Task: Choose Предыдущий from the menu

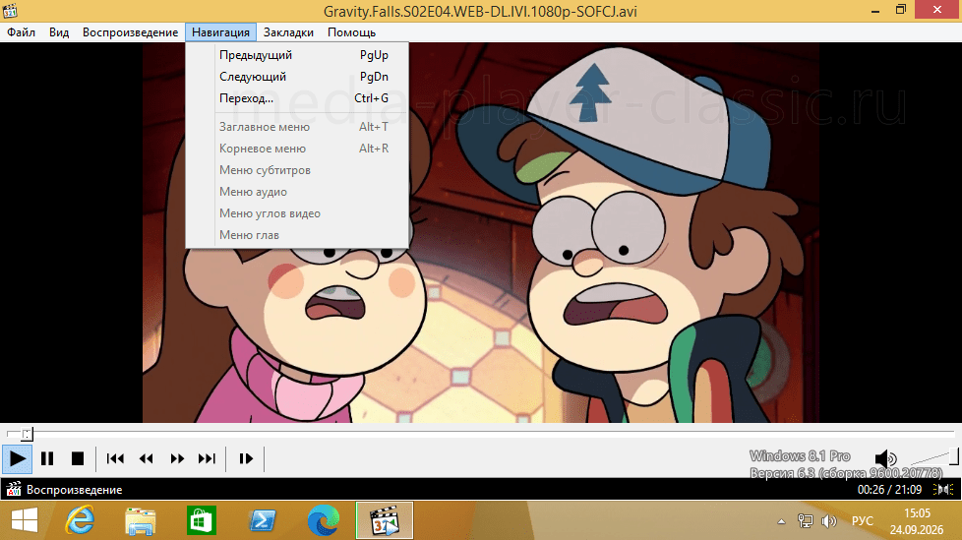Action: [x=297, y=55]
